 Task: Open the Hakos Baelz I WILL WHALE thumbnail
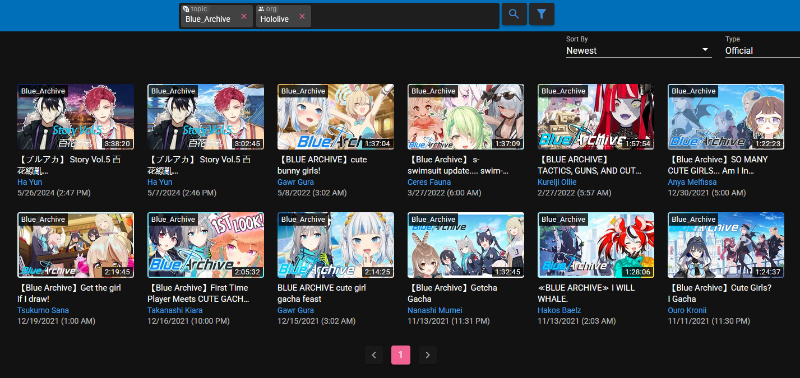596,245
